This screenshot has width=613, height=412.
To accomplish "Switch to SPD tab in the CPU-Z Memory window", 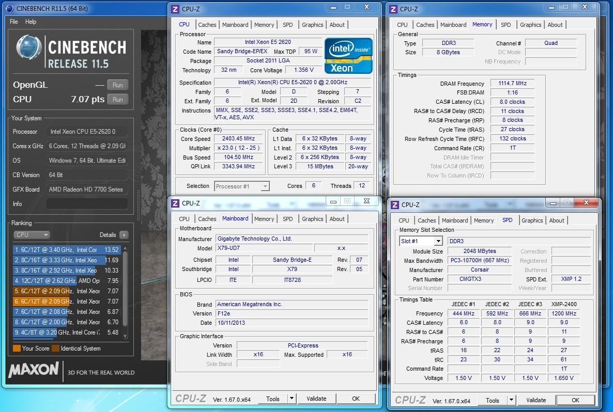I will point(505,25).
